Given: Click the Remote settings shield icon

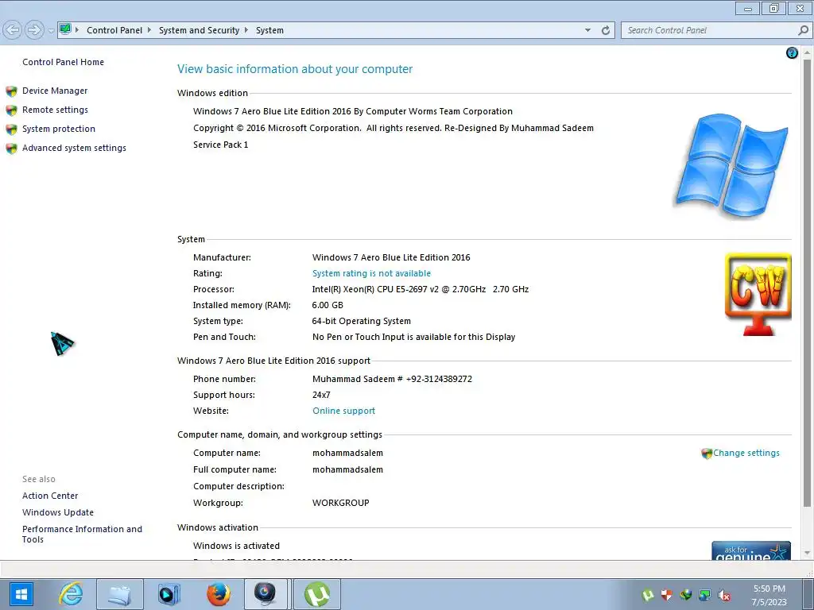Looking at the screenshot, I should tap(11, 110).
